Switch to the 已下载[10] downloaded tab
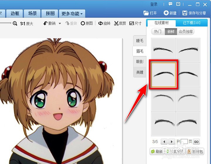Image resolution: width=211 pixels, height=164 pixels. 191,23
